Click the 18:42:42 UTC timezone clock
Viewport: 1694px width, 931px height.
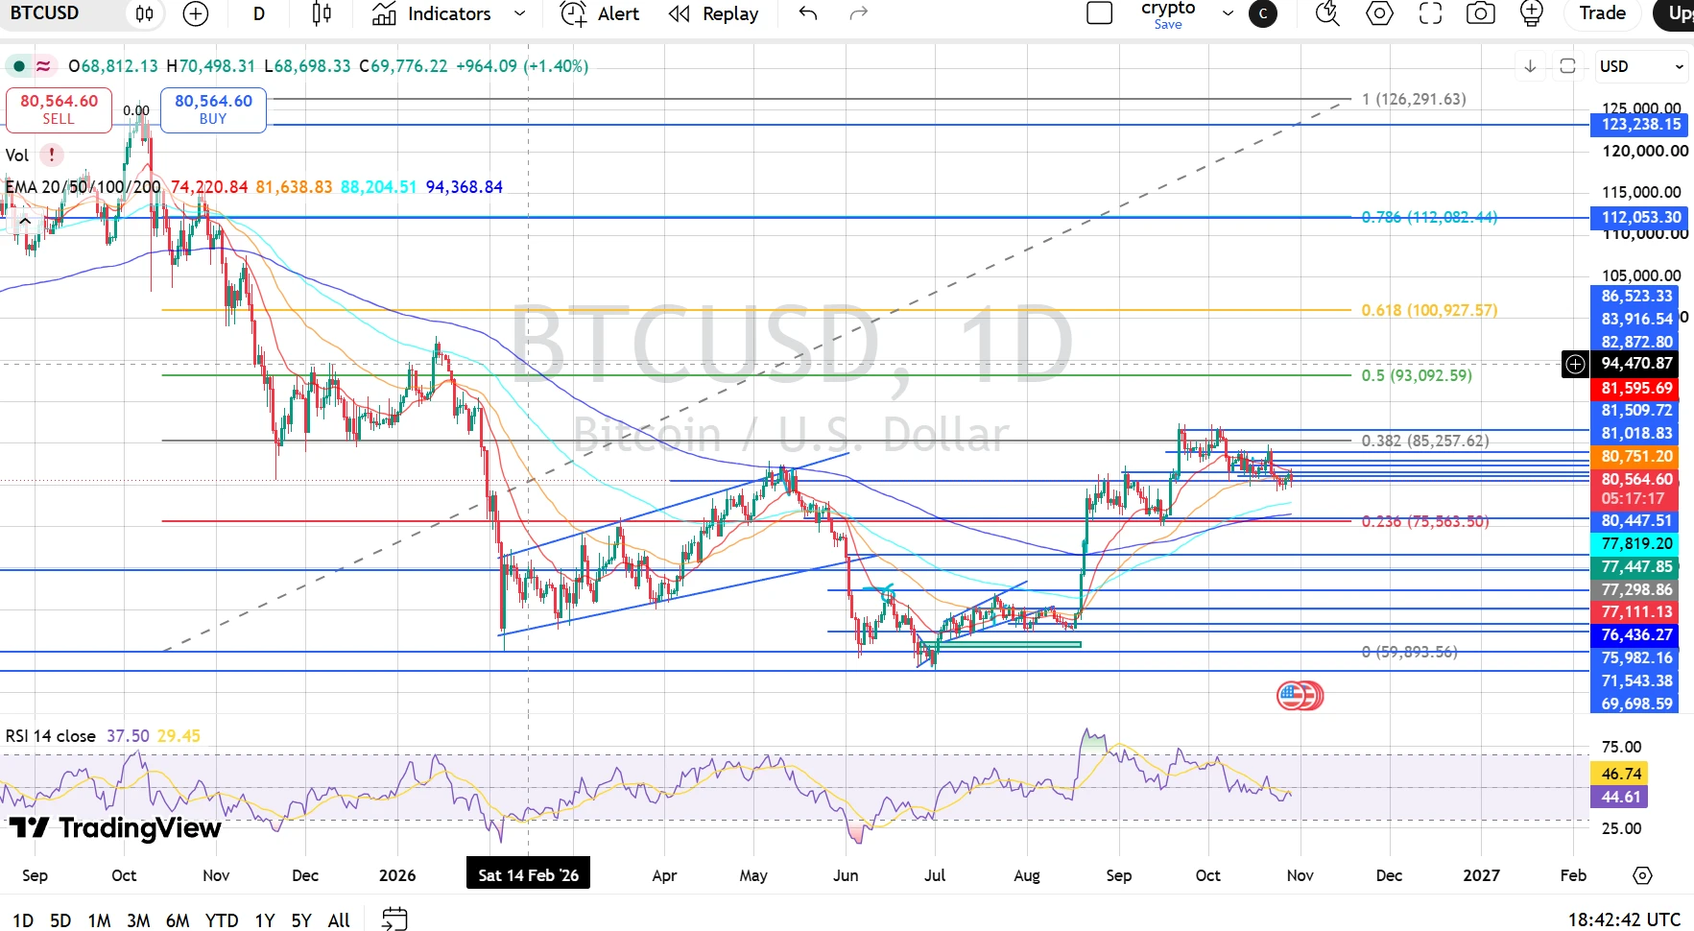click(1624, 919)
